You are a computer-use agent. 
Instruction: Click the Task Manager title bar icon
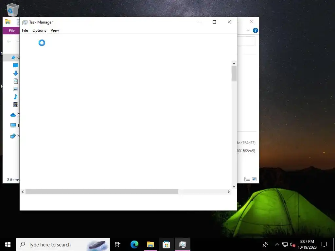[x=25, y=22]
